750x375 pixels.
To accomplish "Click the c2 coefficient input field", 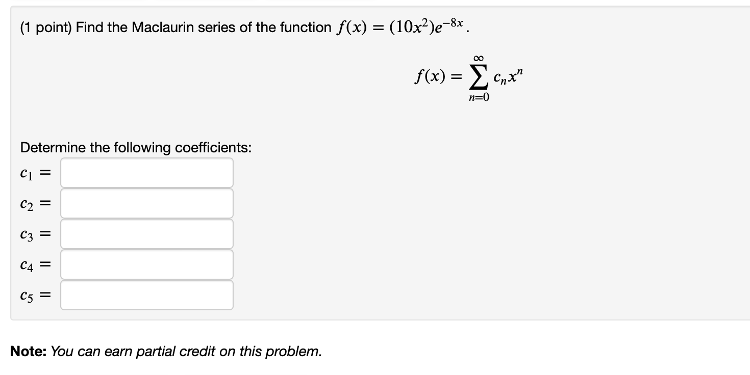I will (x=146, y=203).
